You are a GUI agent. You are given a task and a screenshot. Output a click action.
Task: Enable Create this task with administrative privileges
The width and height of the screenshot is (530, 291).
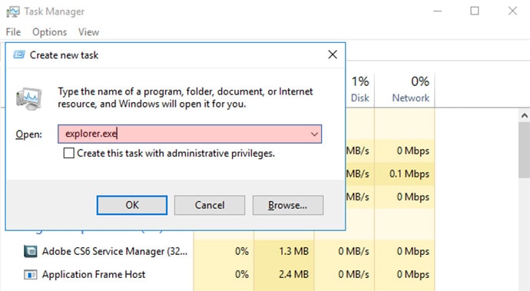[68, 153]
